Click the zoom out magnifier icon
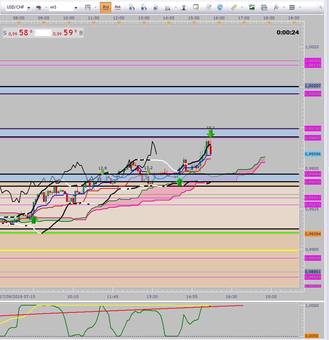The height and width of the screenshot is (340, 329). point(144,7)
